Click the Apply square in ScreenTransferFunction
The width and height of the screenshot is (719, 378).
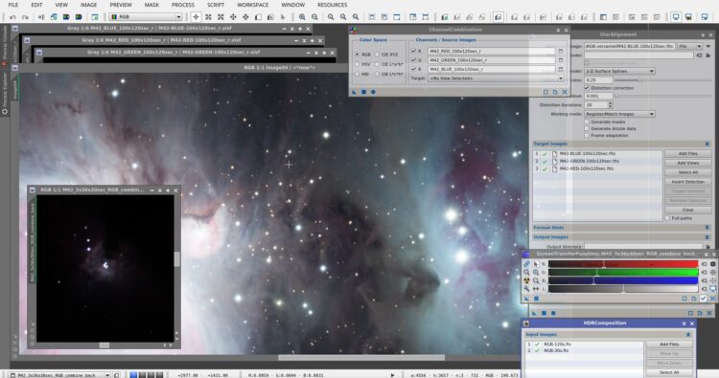point(536,299)
